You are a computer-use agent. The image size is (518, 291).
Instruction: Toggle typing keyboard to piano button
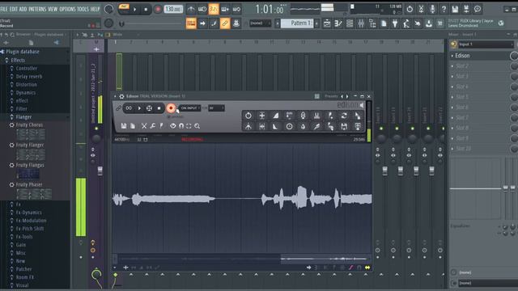tap(191, 23)
